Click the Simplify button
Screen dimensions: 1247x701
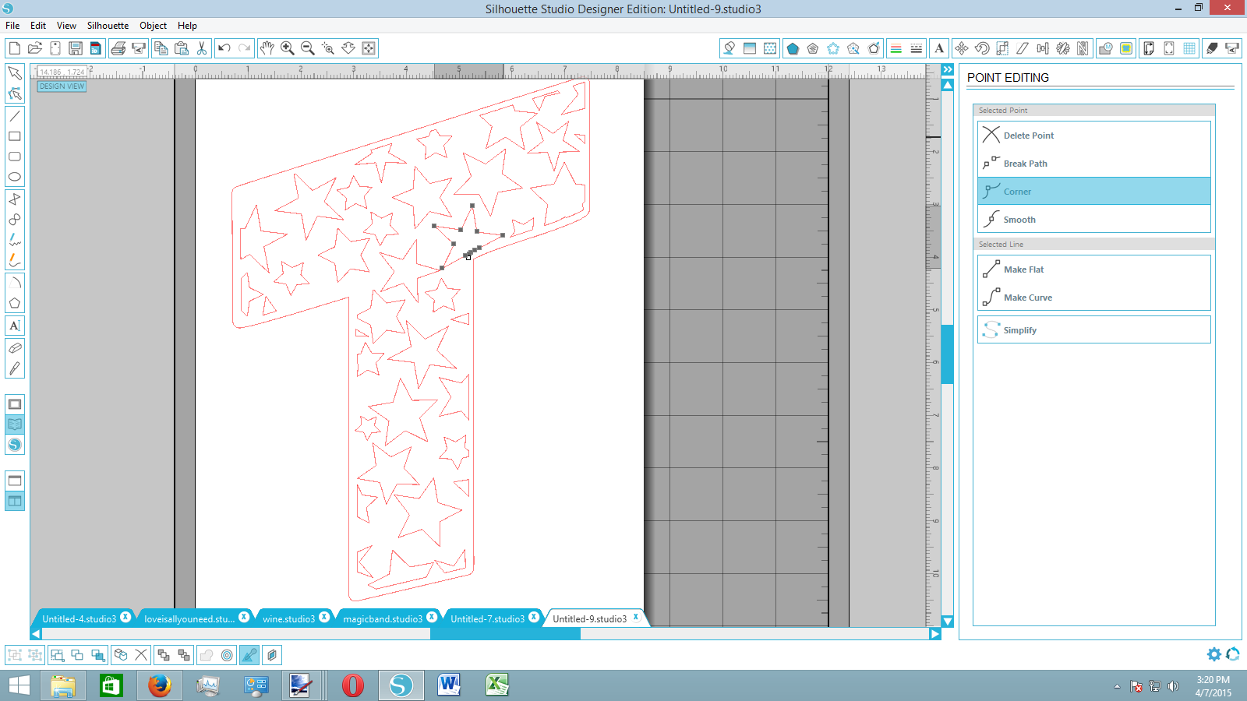click(x=1094, y=329)
